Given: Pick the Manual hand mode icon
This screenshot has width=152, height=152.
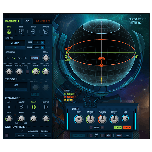Looking at the screenshot, I should click(x=46, y=31).
